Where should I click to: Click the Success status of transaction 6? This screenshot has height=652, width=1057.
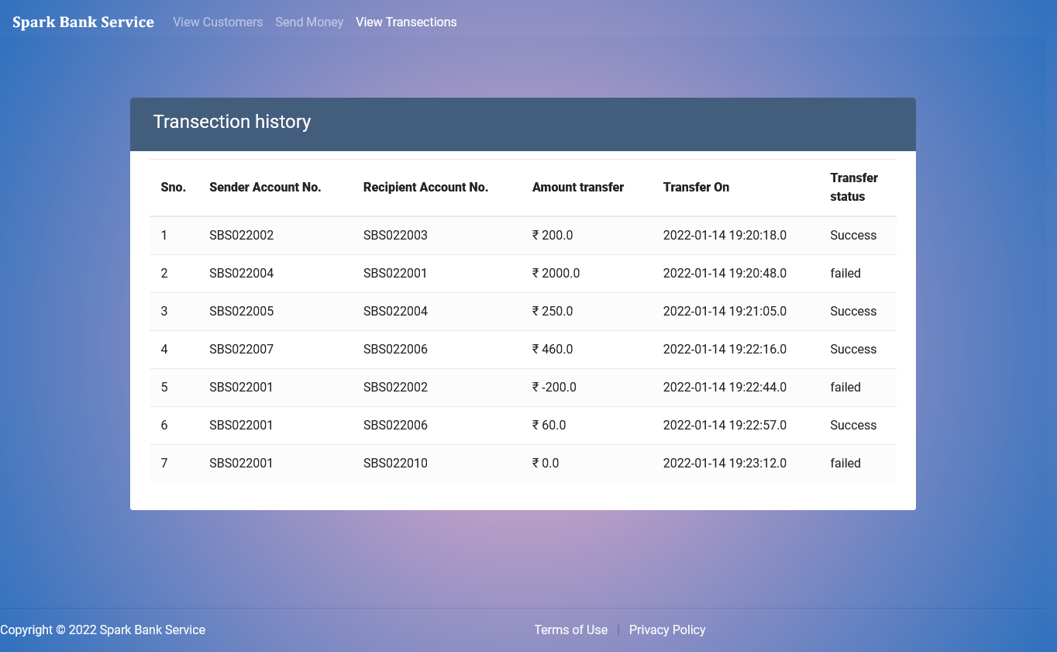(853, 425)
